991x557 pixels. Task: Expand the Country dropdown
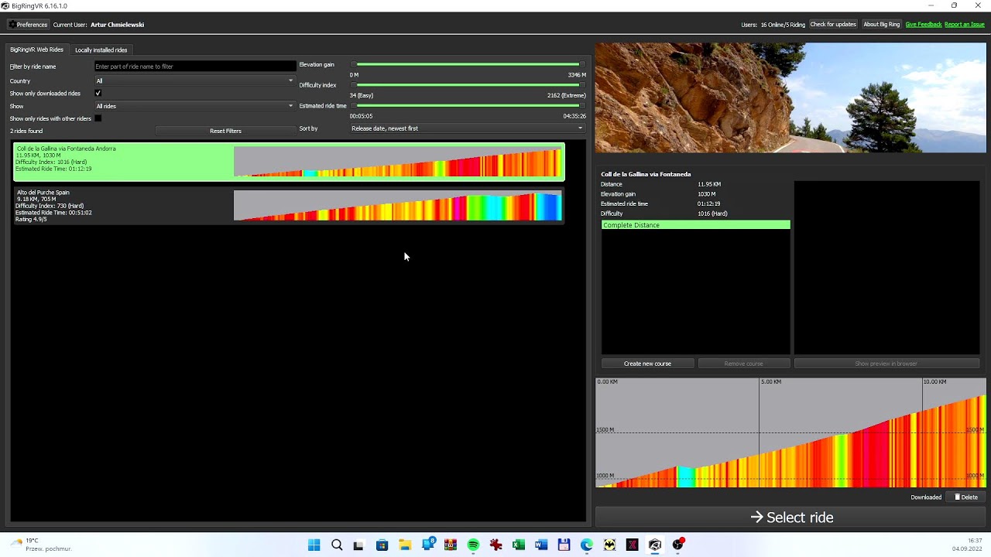pos(194,81)
